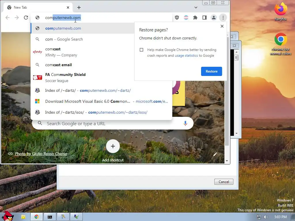Click Cancel in the background dialog
Image resolution: width=295 pixels, height=221 pixels.
[224, 182]
